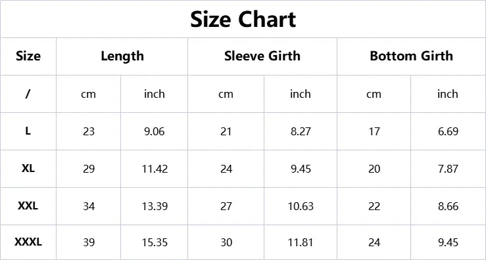Image resolution: width=486 pixels, height=260 pixels.
Task: Select the Length column header
Action: [x=122, y=56]
